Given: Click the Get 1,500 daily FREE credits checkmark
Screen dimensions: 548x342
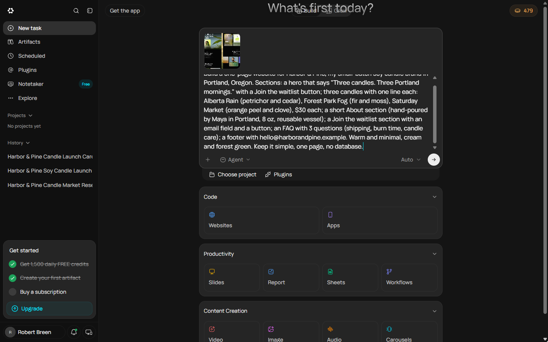Looking at the screenshot, I should 13,264.
